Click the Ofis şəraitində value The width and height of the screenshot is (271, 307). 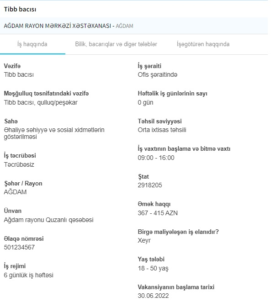click(x=157, y=75)
